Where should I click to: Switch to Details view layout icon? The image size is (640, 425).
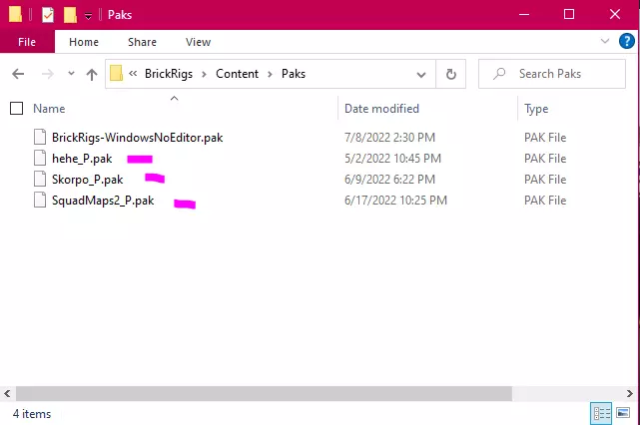point(601,414)
